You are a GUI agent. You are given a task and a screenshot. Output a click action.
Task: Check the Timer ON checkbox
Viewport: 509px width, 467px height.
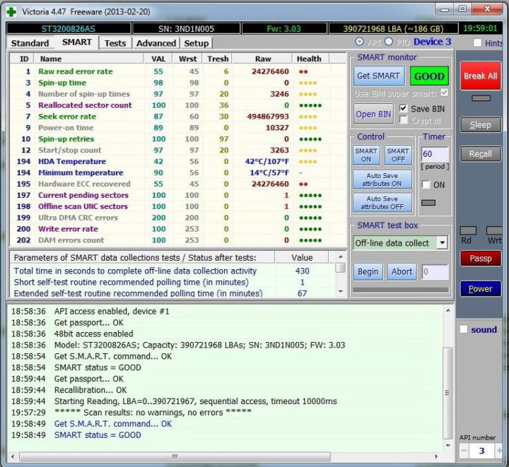[x=426, y=184]
